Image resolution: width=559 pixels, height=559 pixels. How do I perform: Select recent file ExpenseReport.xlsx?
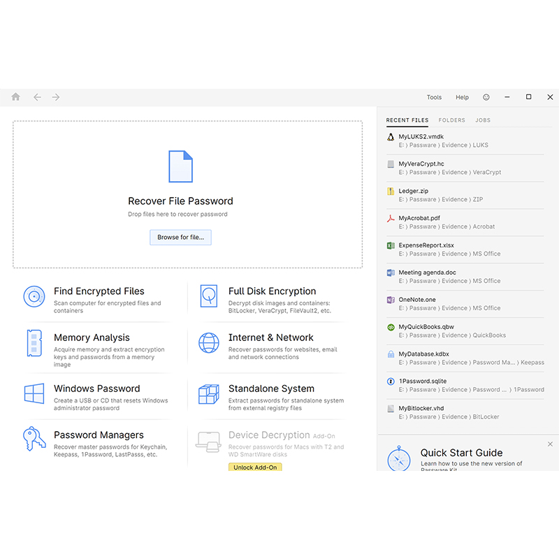point(465,249)
